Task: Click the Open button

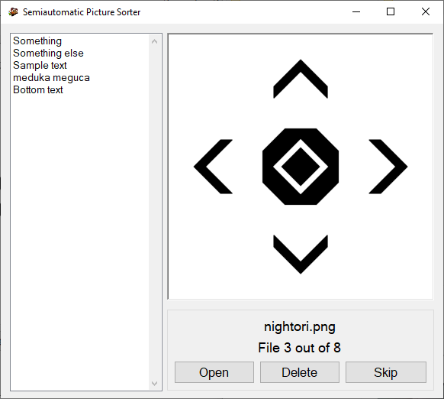Action: [214, 372]
